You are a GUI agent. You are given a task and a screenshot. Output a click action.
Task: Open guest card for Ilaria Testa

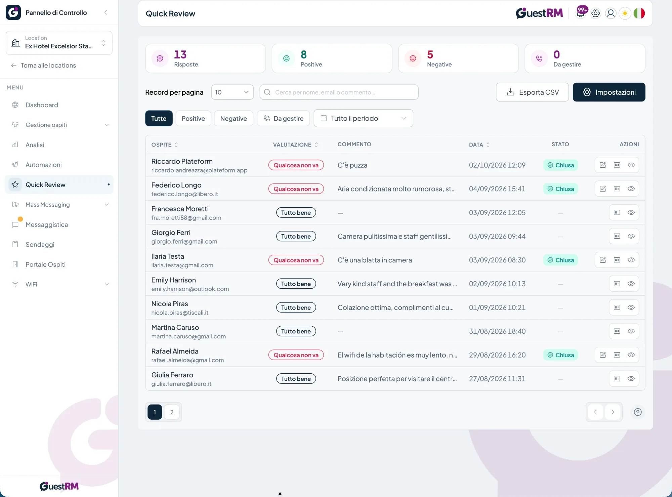click(617, 260)
